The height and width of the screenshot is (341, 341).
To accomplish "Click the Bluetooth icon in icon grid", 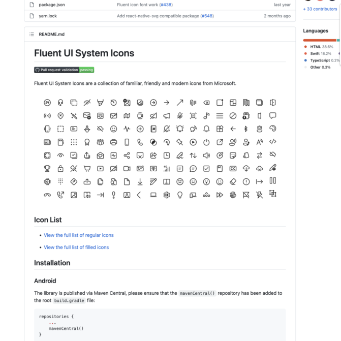I will click(x=246, y=129).
